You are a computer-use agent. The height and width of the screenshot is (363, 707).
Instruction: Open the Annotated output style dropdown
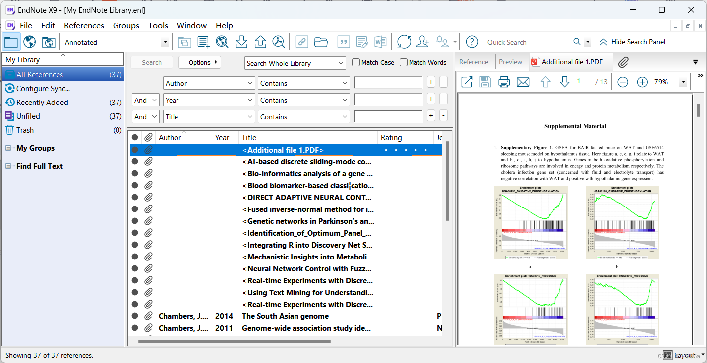pyautogui.click(x=165, y=43)
